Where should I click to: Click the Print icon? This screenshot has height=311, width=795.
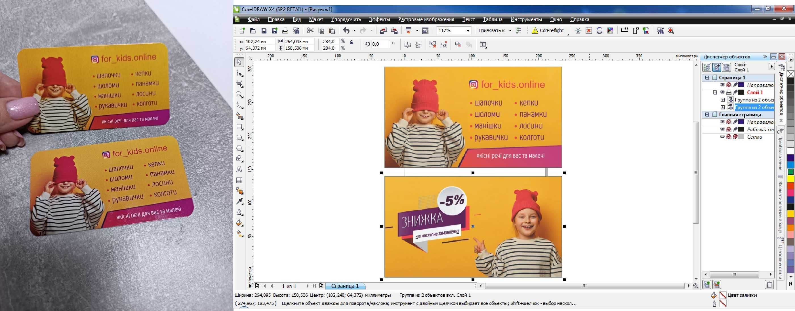point(285,31)
